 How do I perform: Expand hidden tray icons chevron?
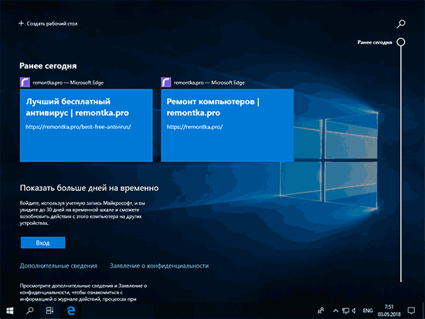[335, 311]
